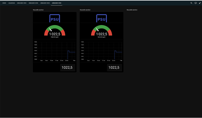Click the left gauge's 1 022,5 reading
The height and width of the screenshot is (118, 202).
click(55, 34)
